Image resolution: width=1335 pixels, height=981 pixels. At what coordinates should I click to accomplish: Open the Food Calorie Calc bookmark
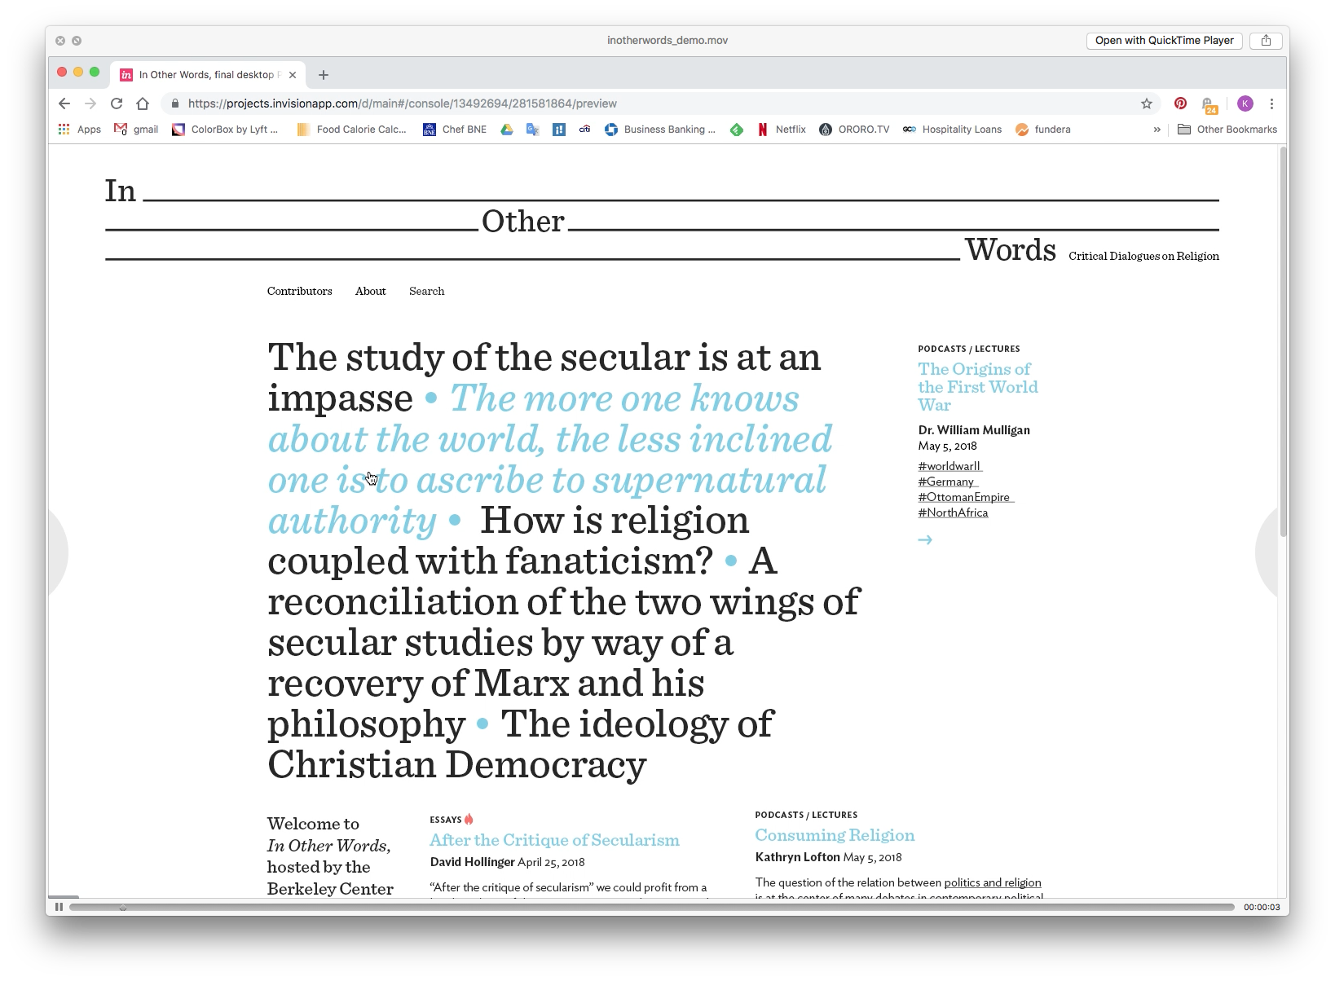click(351, 130)
